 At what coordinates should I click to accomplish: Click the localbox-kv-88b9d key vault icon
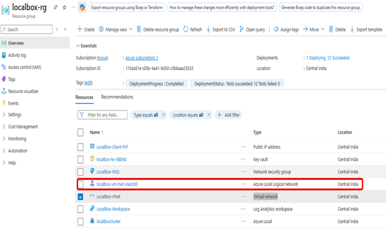92,159
